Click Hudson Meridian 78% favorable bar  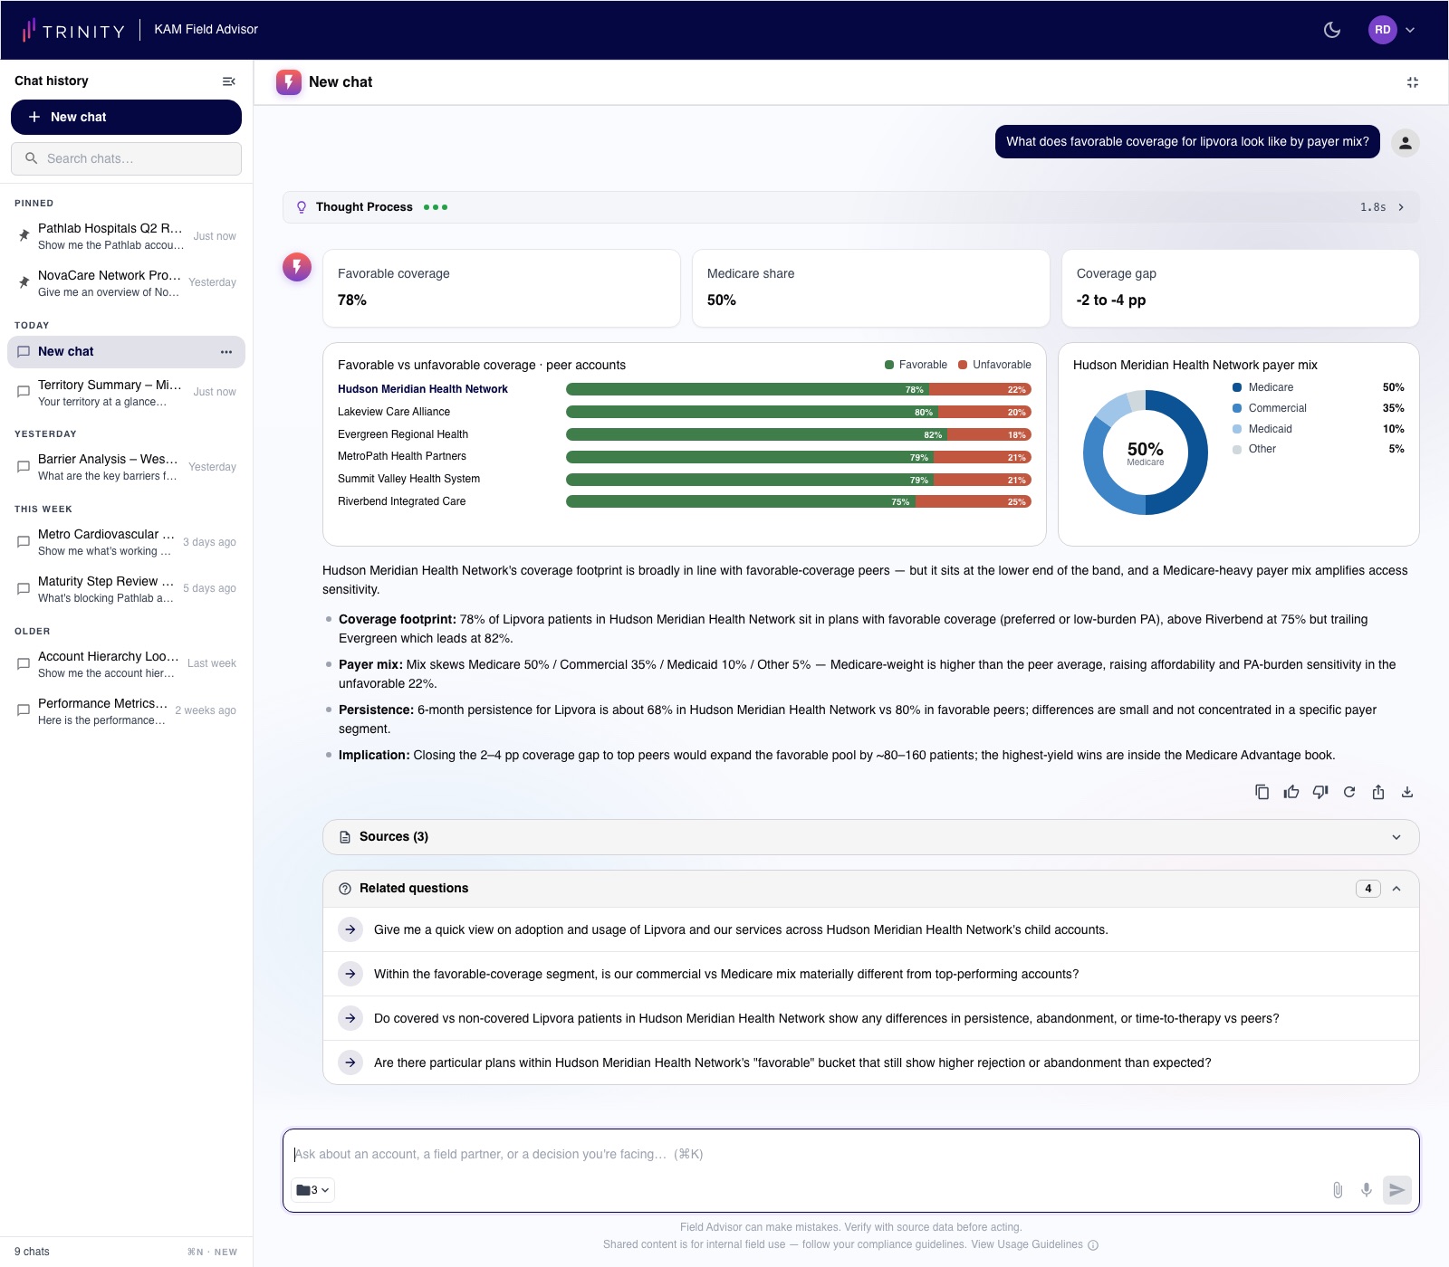(747, 389)
